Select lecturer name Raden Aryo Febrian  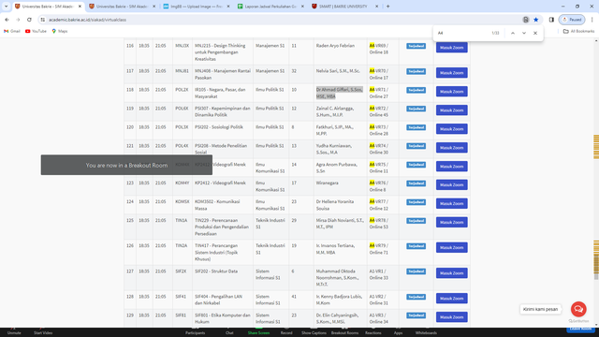point(335,46)
